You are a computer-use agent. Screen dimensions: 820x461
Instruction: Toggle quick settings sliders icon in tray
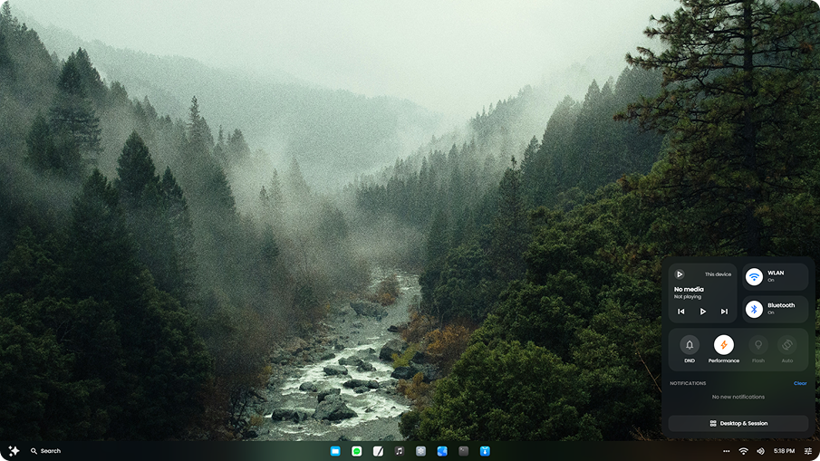(808, 451)
